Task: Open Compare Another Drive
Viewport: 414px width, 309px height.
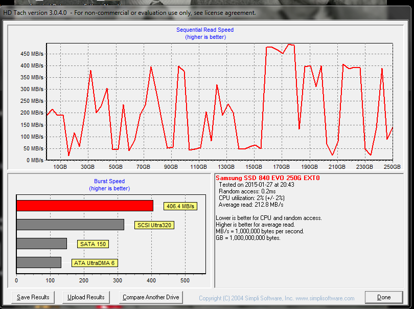Action: coord(151,297)
